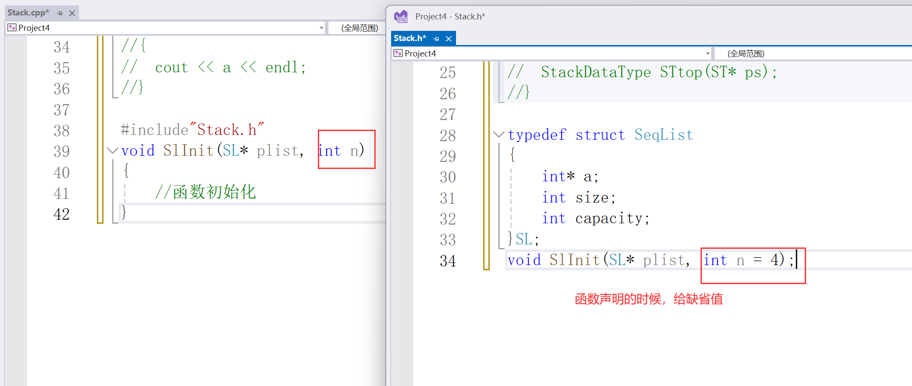Click line number 42 in Stack.cpp
Image resolution: width=912 pixels, height=386 pixels.
pyautogui.click(x=62, y=214)
